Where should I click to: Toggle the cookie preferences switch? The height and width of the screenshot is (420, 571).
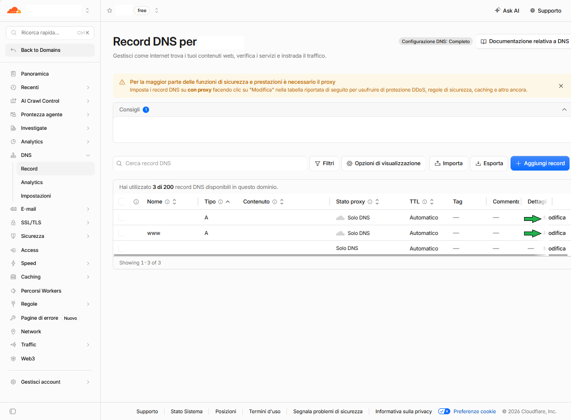[444, 411]
